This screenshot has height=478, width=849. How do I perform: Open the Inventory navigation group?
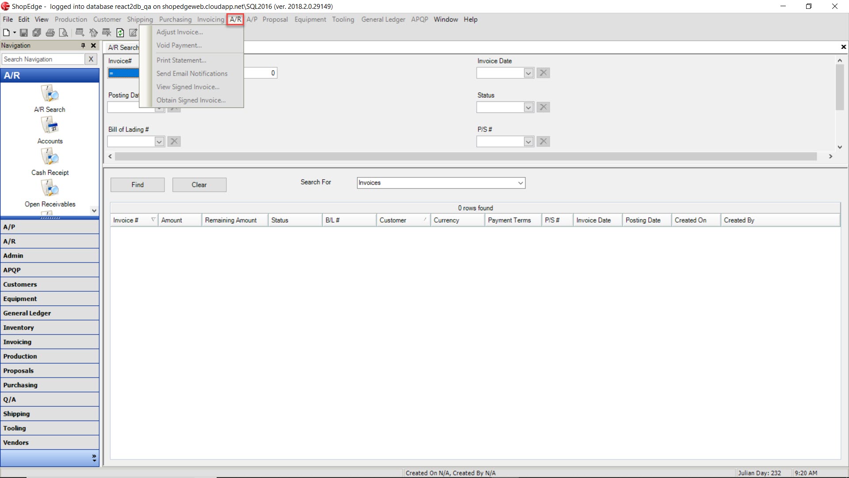click(50, 328)
